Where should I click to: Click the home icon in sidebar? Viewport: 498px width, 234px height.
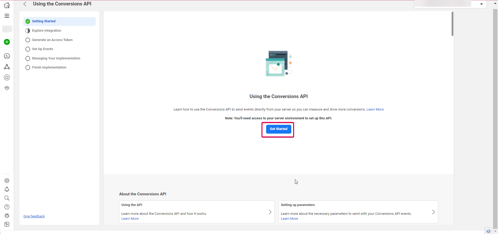click(7, 5)
